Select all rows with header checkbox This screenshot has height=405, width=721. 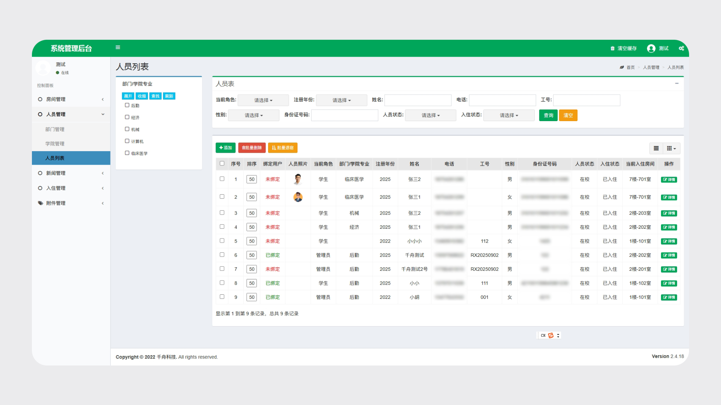(222, 163)
